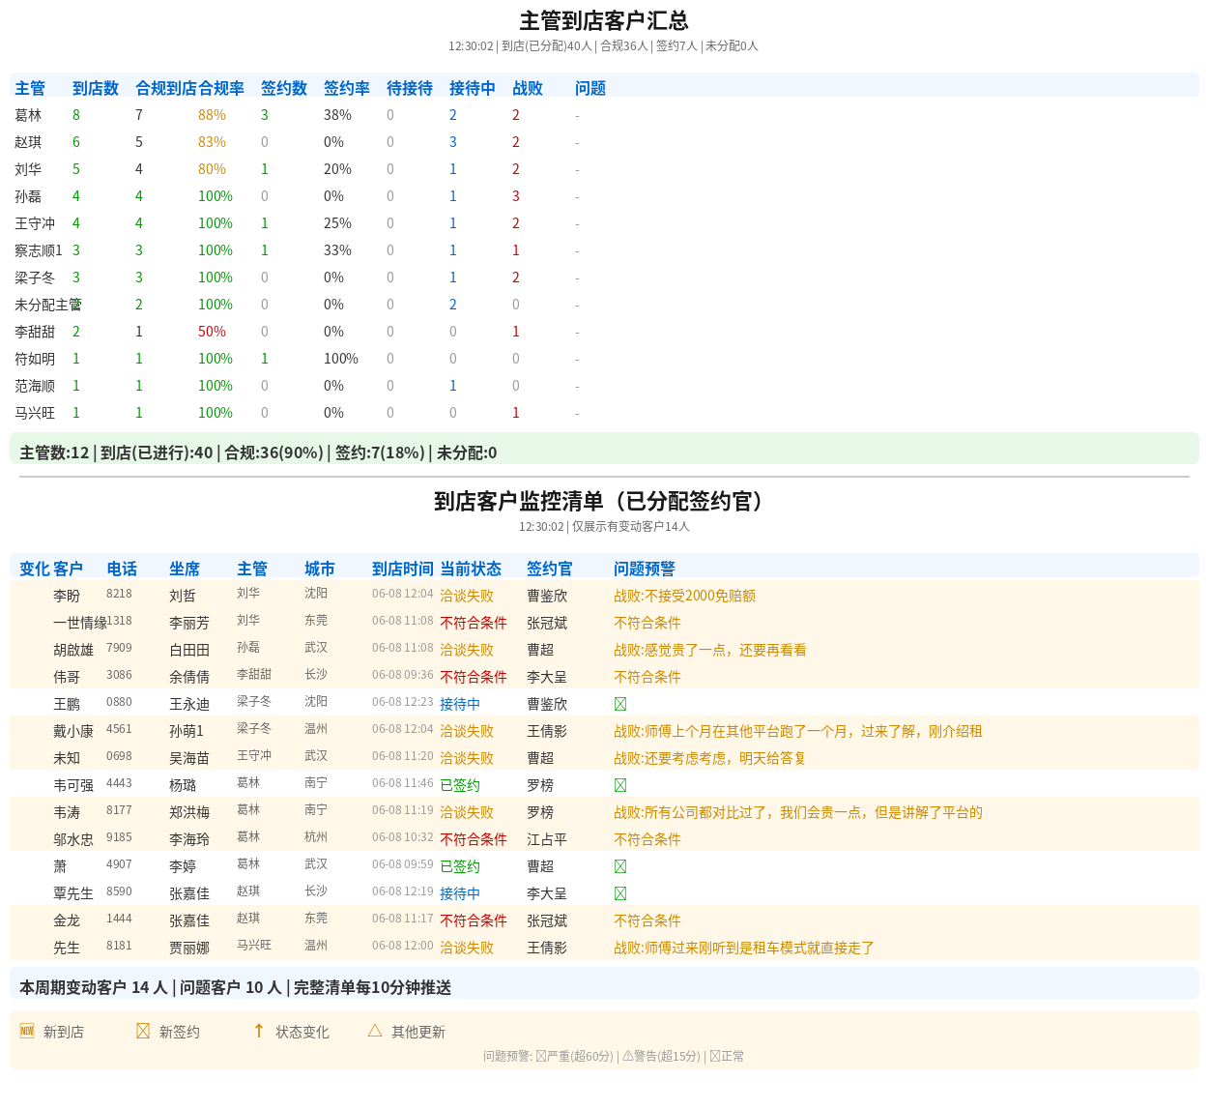Select supervisor 符如明 in the summary table
The width and height of the screenshot is (1208, 1110).
coord(35,359)
